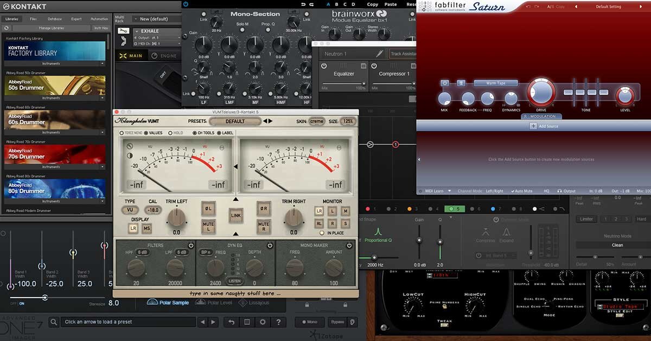Toggle the VUMT LINK button

[x=236, y=215]
